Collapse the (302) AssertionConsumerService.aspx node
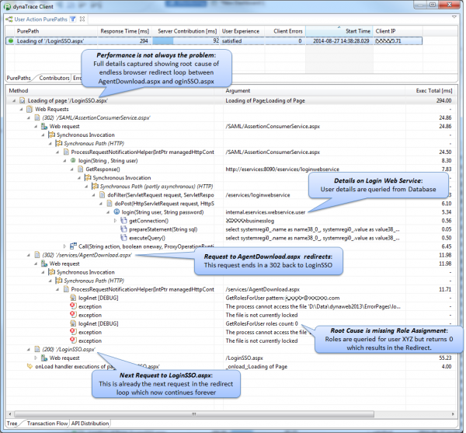 pyautogui.click(x=29, y=118)
